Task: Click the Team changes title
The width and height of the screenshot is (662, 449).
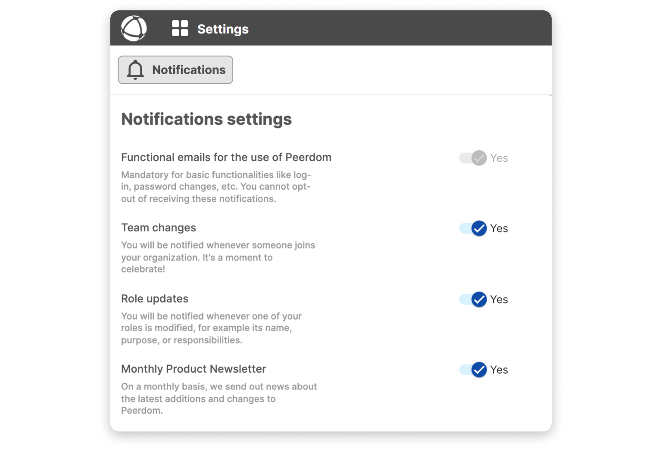Action: tap(159, 228)
